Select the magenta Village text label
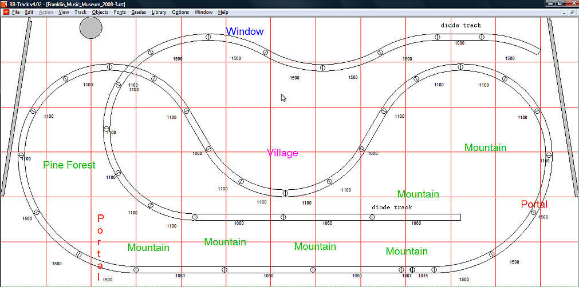579x287 pixels. [282, 153]
